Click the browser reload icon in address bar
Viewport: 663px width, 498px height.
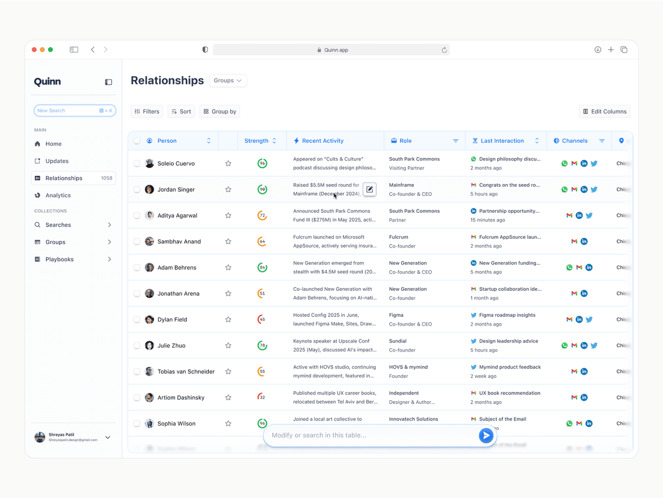coord(444,50)
